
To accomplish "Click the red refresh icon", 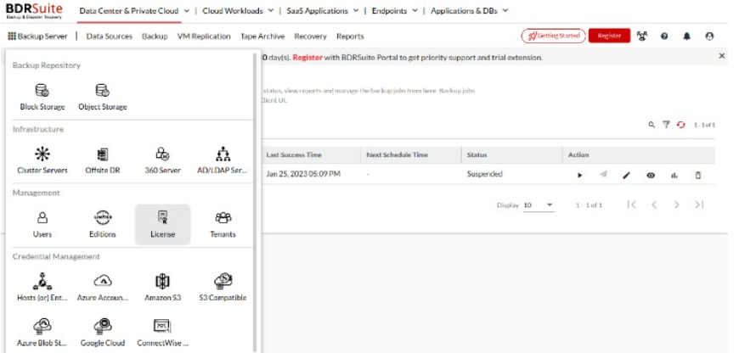I will 680,125.
